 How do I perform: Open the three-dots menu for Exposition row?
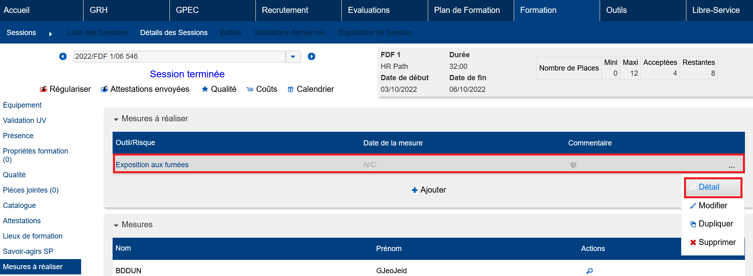(732, 166)
